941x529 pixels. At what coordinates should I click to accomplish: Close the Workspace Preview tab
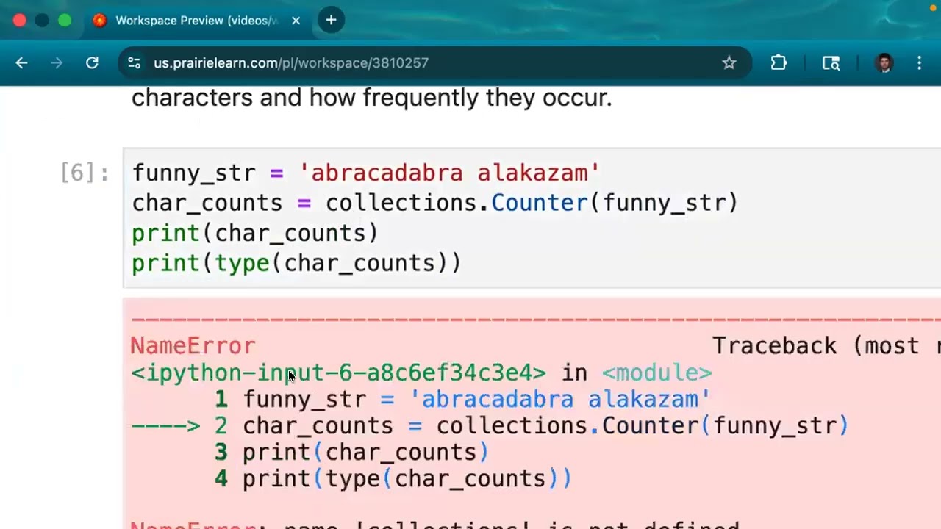pos(296,21)
